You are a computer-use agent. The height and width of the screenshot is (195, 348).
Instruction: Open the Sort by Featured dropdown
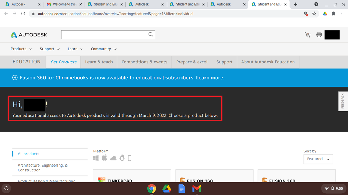tap(318, 159)
